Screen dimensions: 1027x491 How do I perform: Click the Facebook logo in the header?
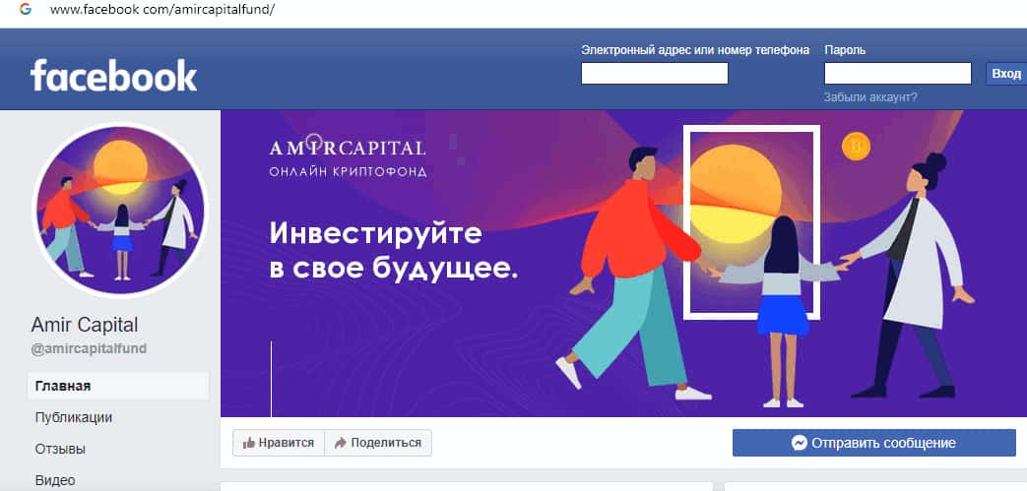tap(113, 76)
